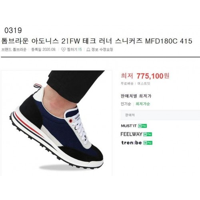
Task: Open the tren:be seller logo
Action: [132, 143]
